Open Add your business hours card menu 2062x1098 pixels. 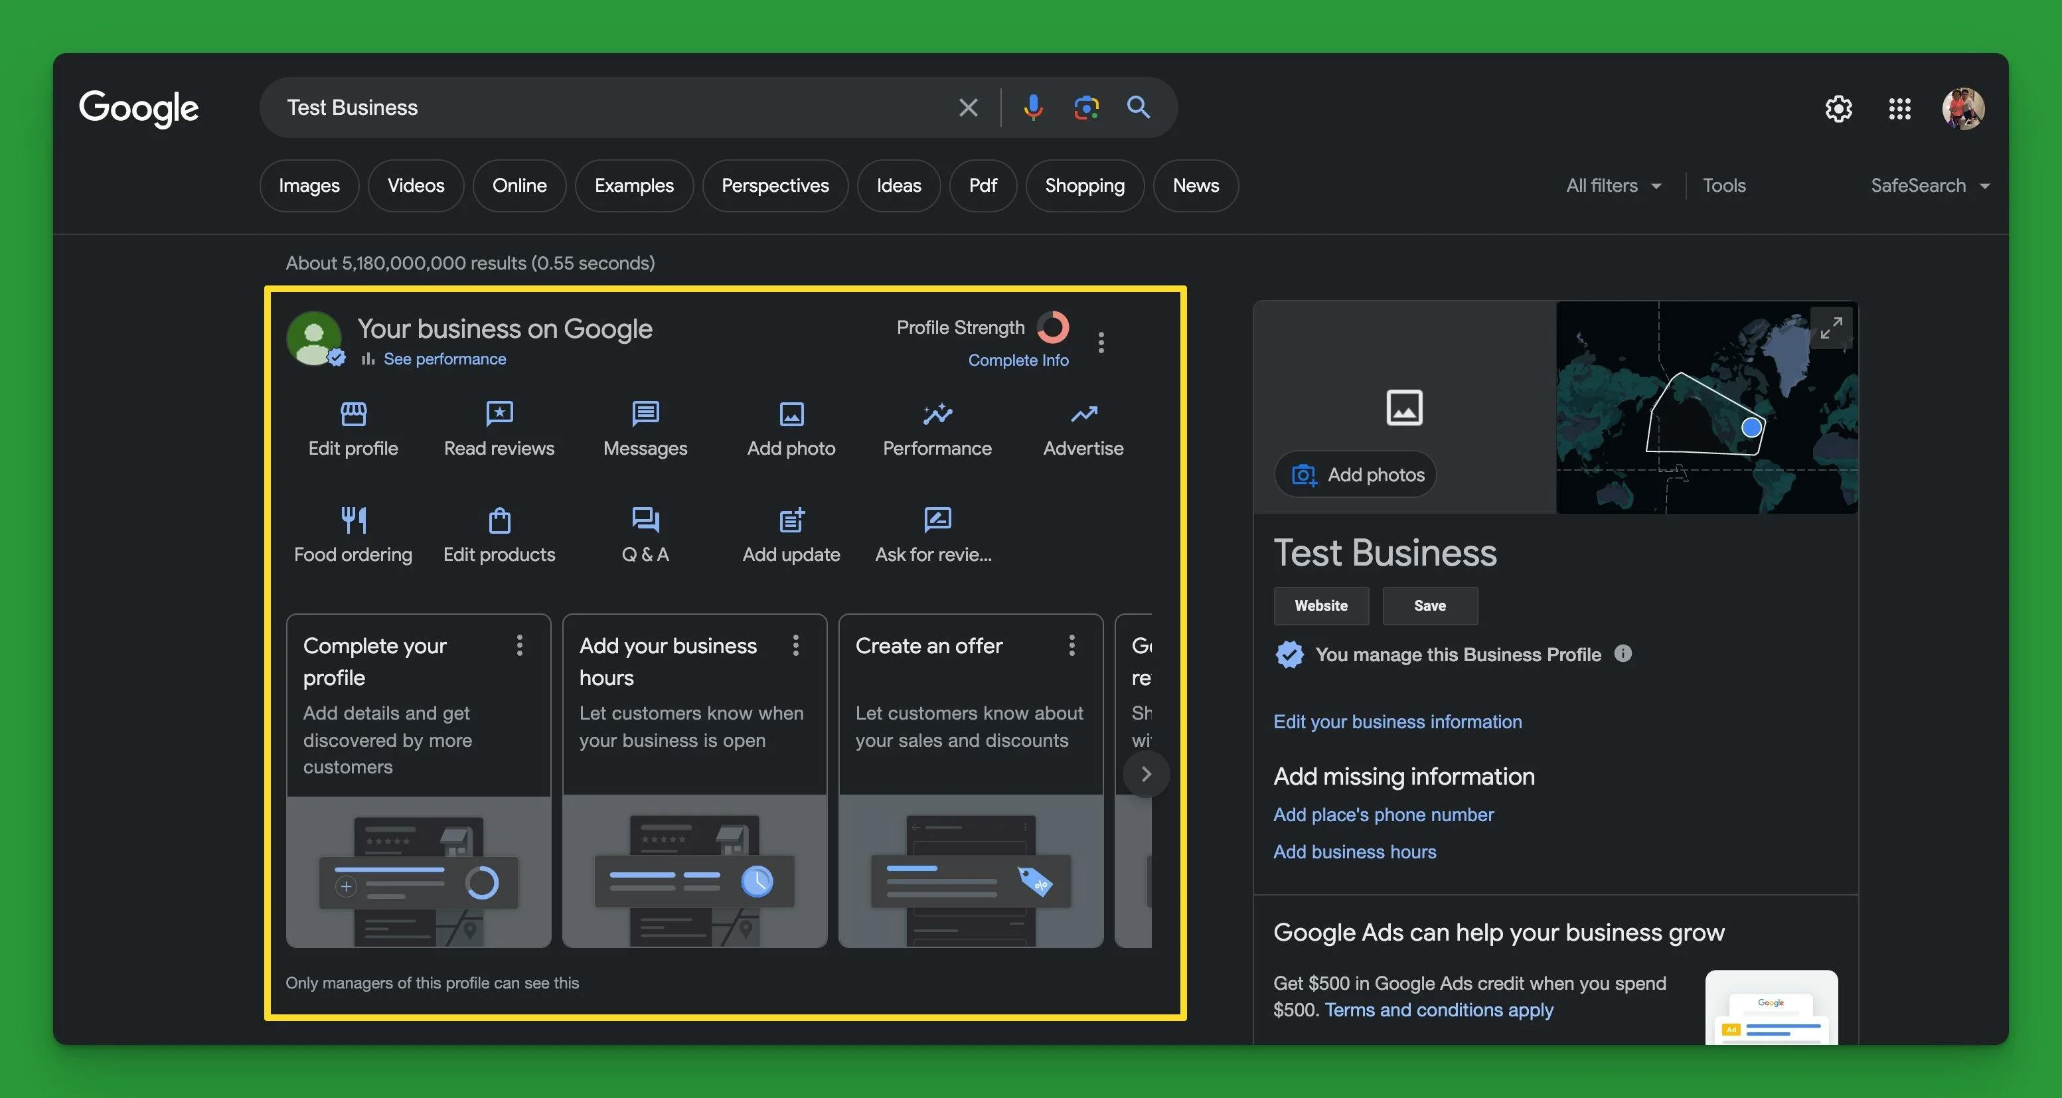pos(796,645)
